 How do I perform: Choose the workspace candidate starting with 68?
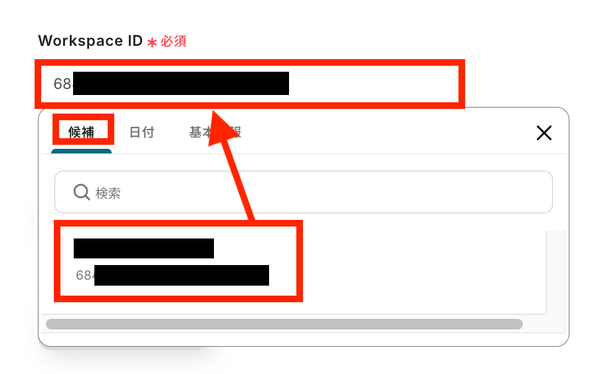tap(178, 261)
